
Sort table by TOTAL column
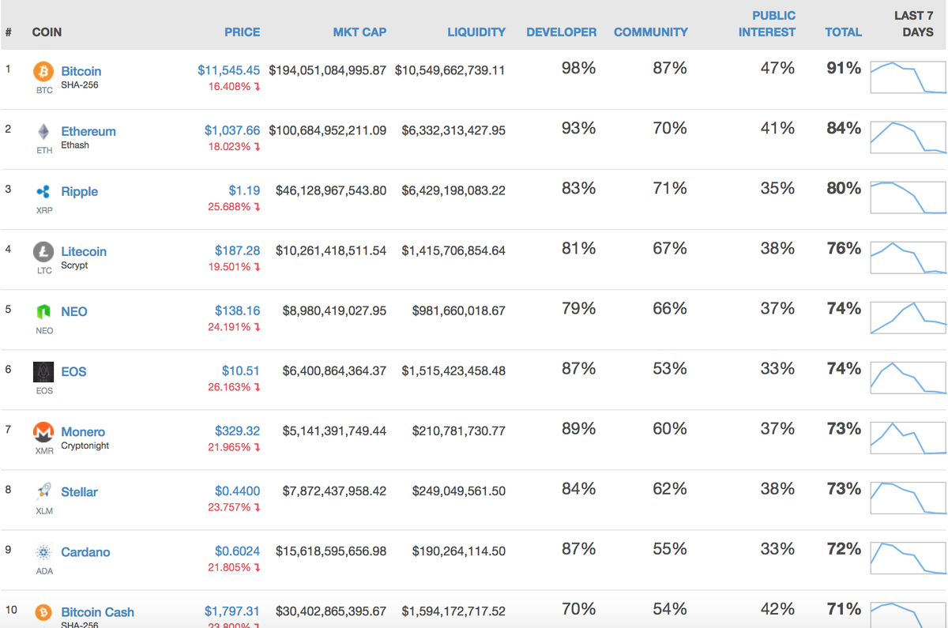843,32
